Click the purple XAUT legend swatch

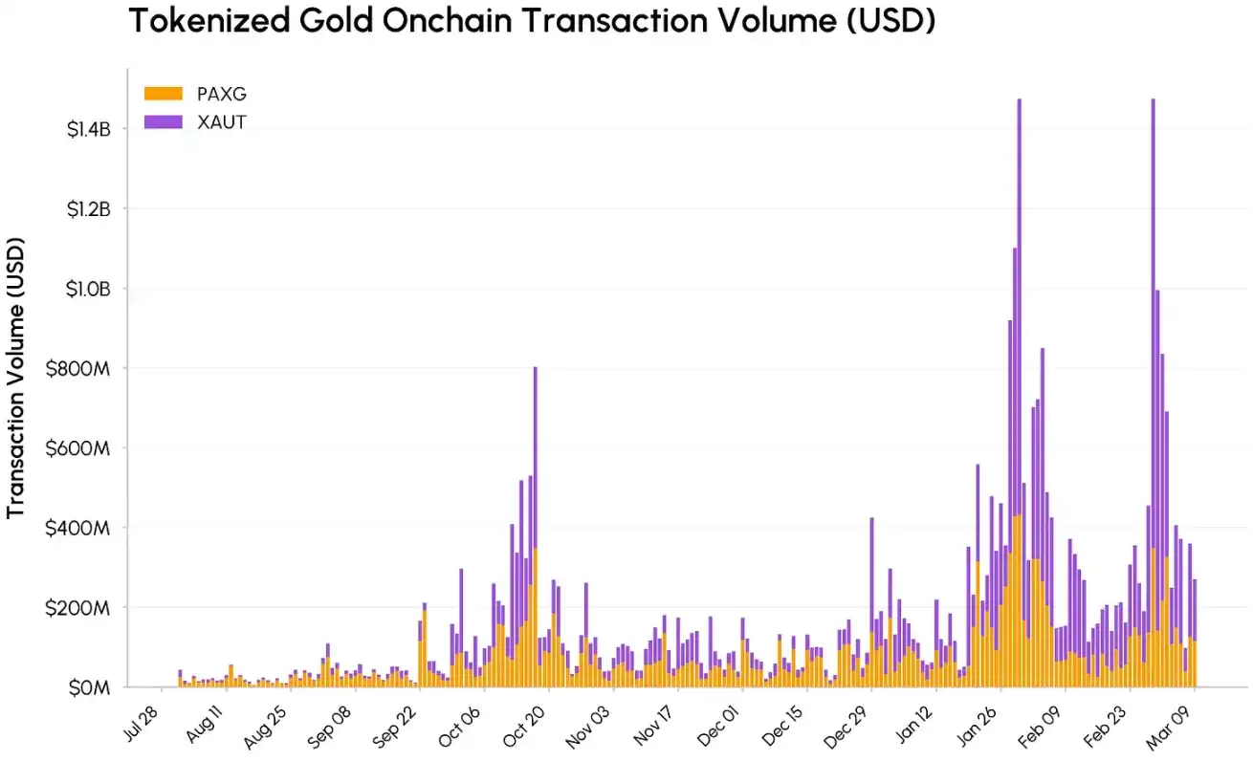tap(162, 122)
